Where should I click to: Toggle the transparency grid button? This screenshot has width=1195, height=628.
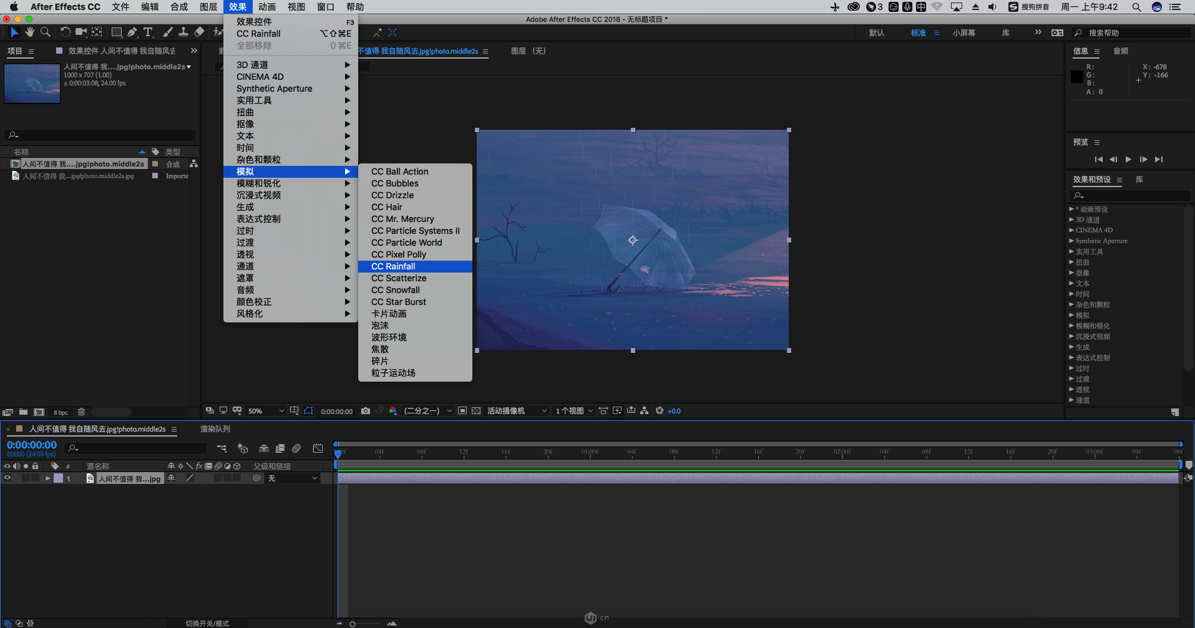click(476, 411)
